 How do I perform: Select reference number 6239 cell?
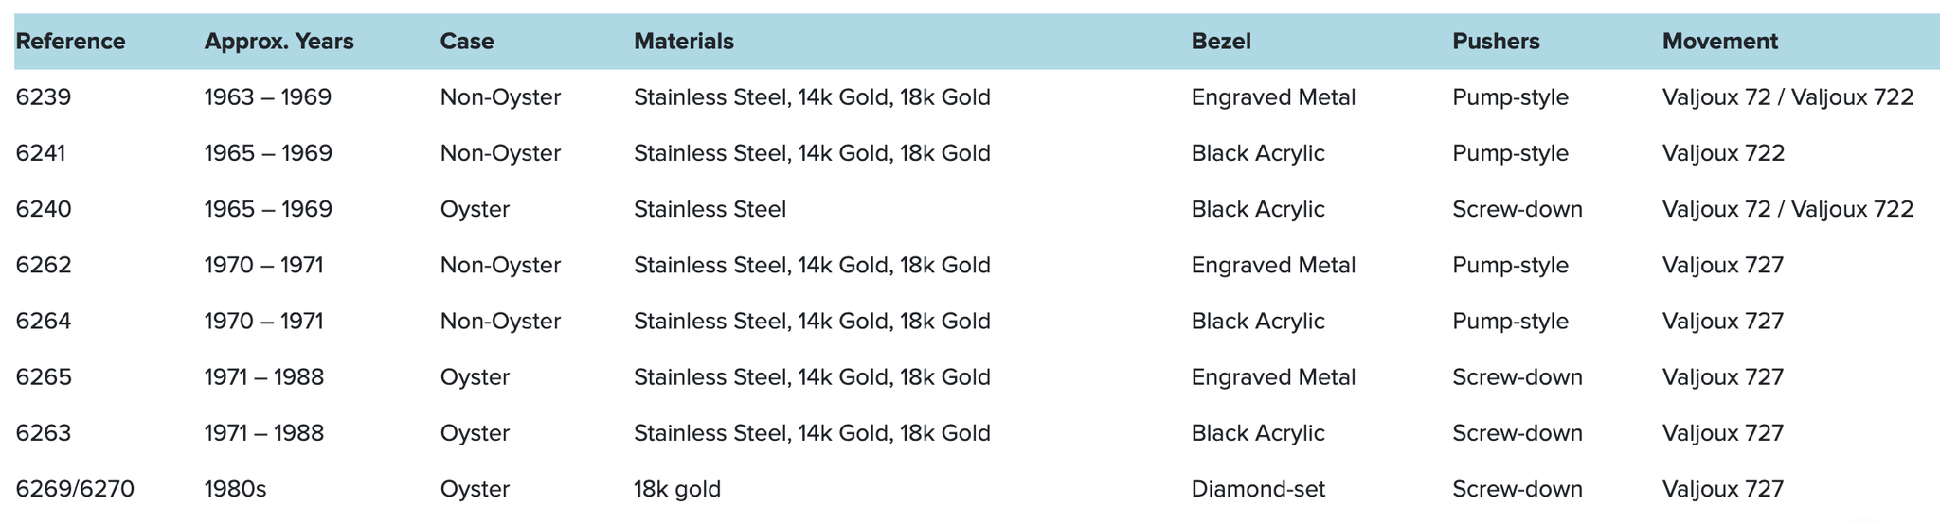coord(44,97)
